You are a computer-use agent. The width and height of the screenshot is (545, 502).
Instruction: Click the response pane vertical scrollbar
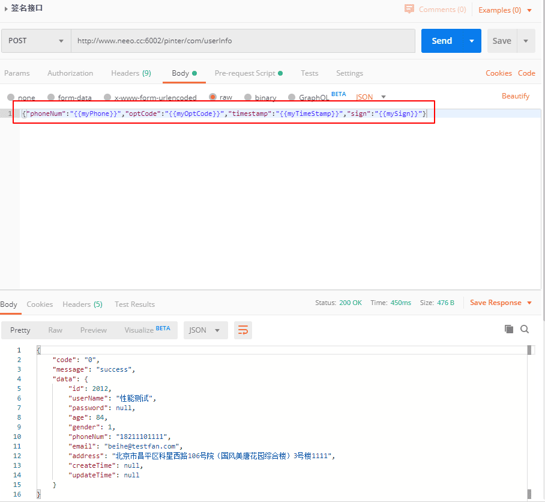click(529, 422)
